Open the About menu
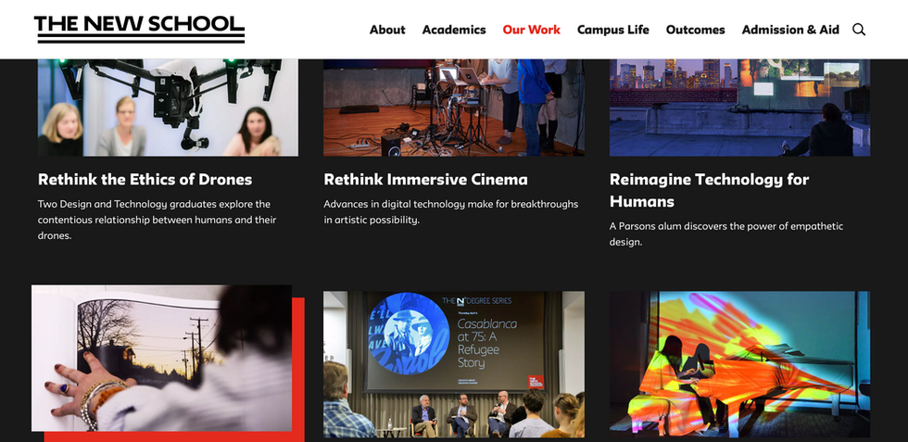Viewport: 908px width, 442px height. pos(387,30)
